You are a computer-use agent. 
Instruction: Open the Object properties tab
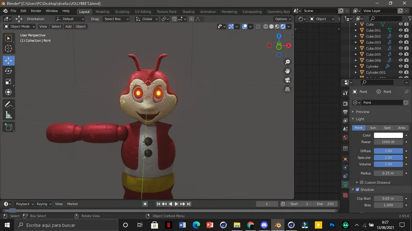point(345,159)
